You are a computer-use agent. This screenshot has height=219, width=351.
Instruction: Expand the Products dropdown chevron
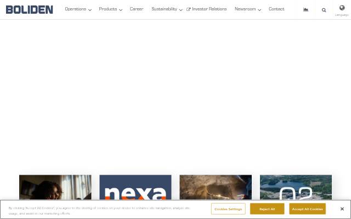click(x=121, y=10)
